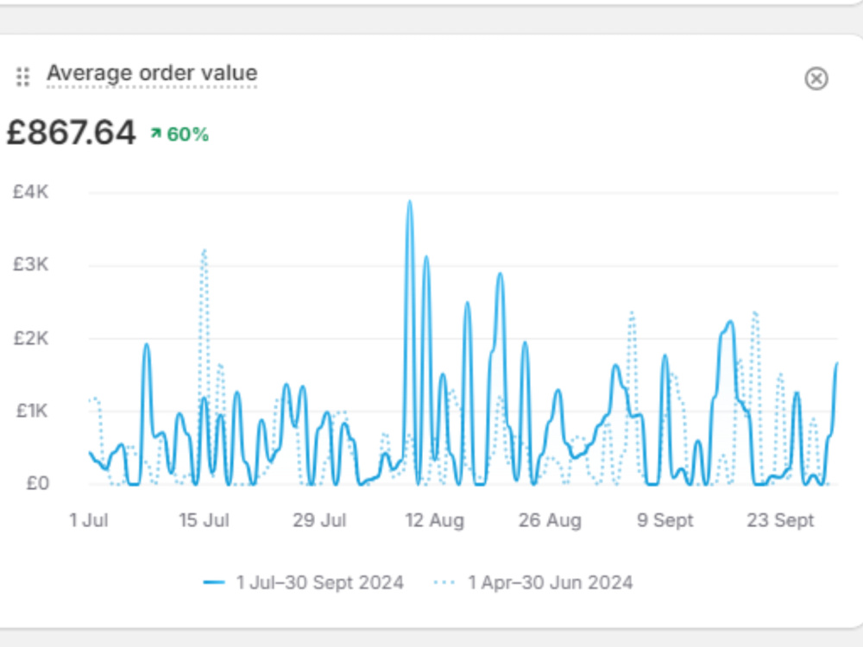This screenshot has width=863, height=647.
Task: Click the £1K axis label
Action: click(32, 411)
